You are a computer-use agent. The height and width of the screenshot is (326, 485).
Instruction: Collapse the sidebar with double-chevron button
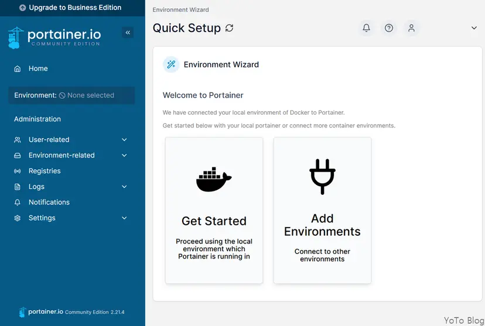point(128,32)
